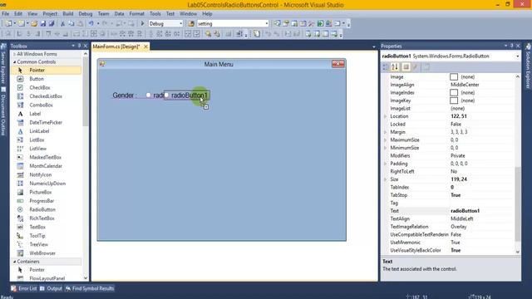The width and height of the screenshot is (532, 299).
Task: Select the Label control in Toolbox
Action: point(46,114)
